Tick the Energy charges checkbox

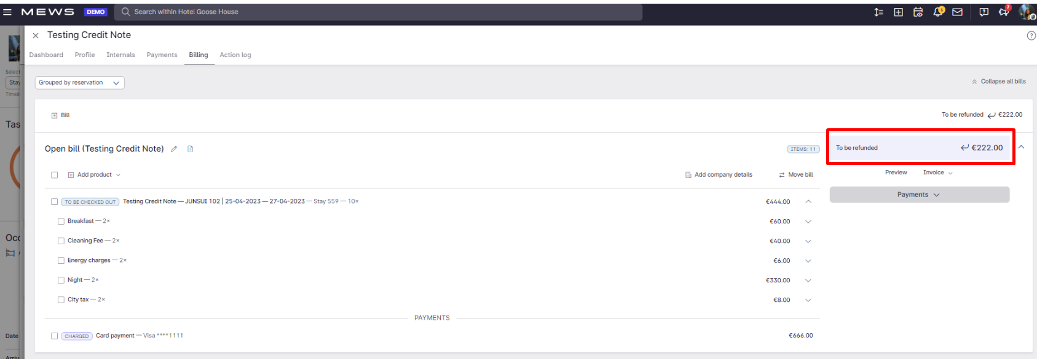tap(61, 261)
